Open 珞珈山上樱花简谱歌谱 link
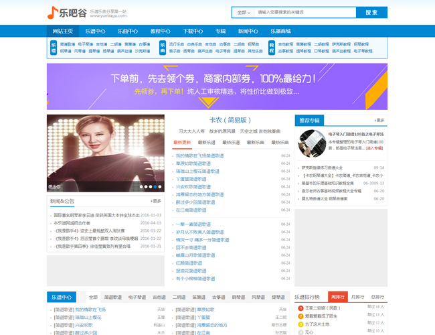This screenshot has width=435, height=335. click(x=197, y=172)
